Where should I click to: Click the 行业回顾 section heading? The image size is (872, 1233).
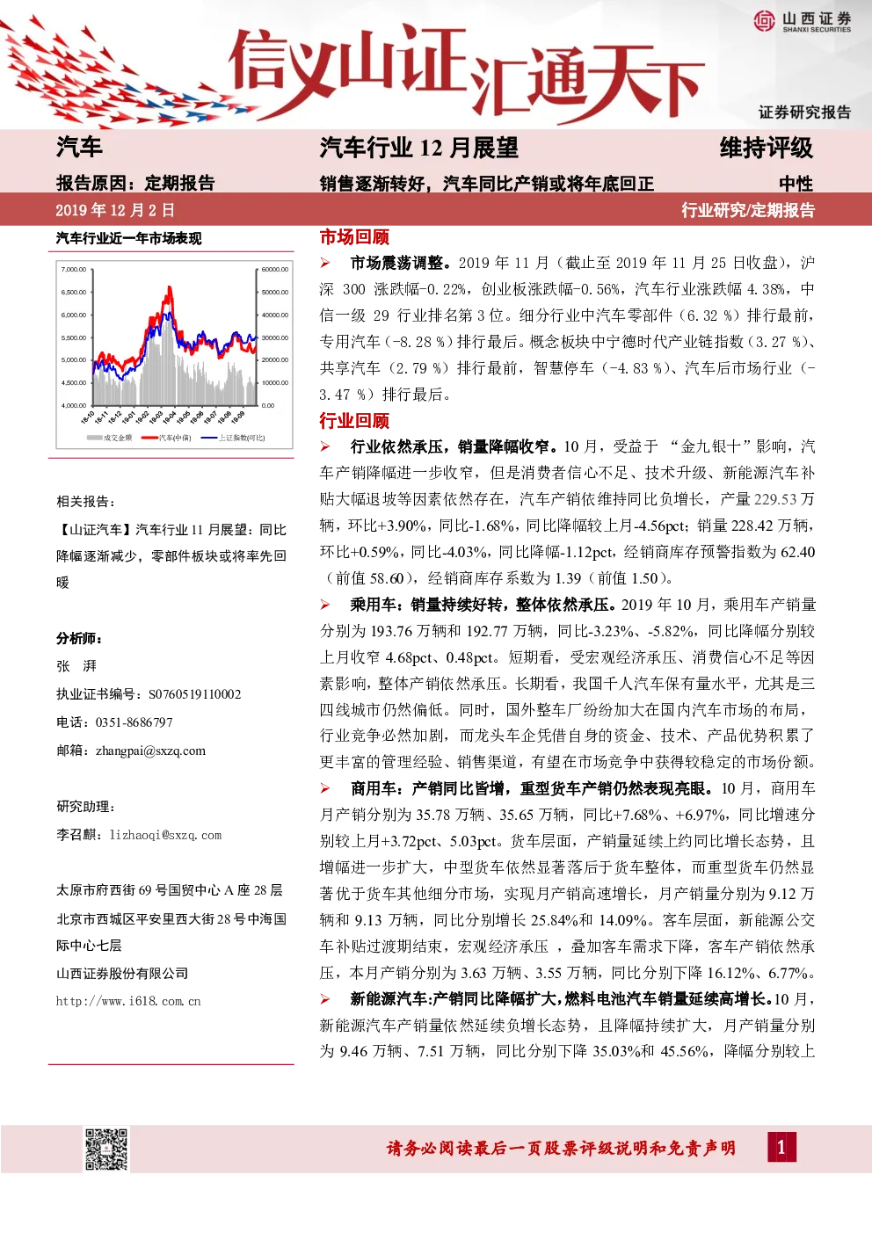click(x=354, y=421)
